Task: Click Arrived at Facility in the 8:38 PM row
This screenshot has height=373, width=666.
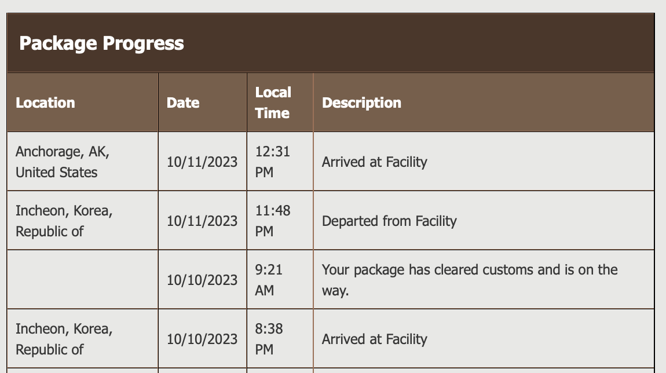Action: (374, 339)
